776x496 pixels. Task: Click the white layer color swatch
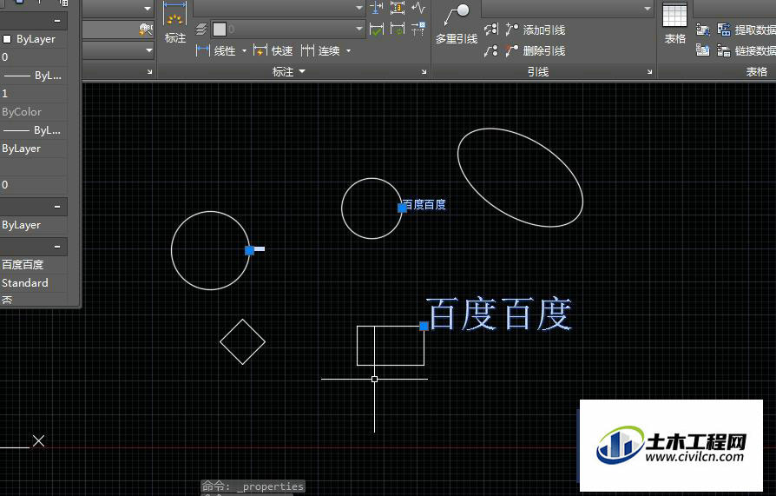pyautogui.click(x=220, y=30)
